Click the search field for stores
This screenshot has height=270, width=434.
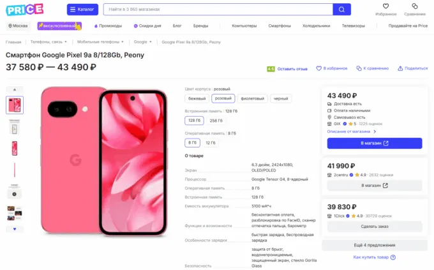coord(217,10)
